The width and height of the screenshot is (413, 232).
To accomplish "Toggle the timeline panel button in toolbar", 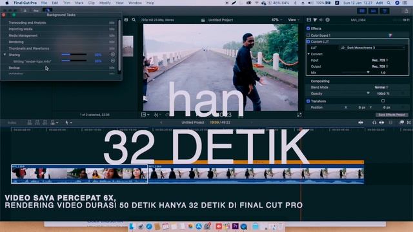I will tap(373, 11).
